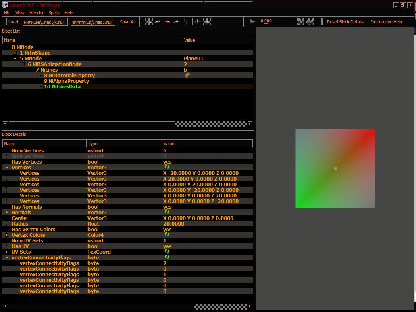Screen dimensions: 416x312
Task: Collapse the vertexConnectivityFlags array
Action: coord(6,257)
